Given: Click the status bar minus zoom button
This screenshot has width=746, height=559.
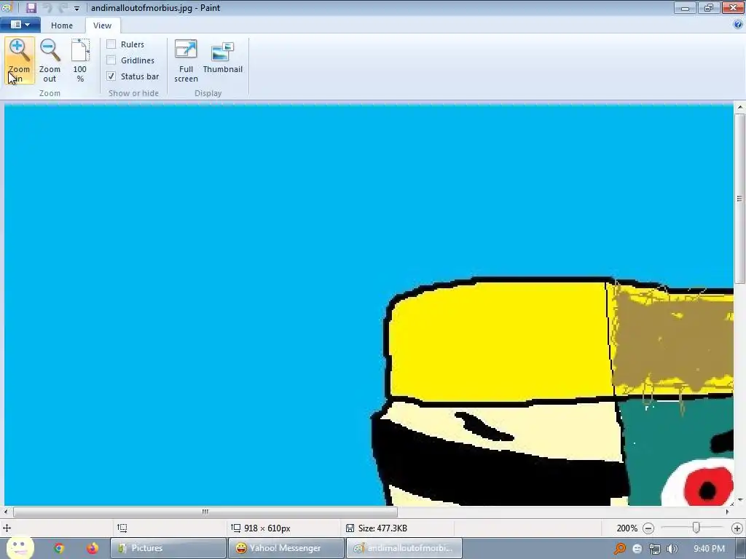Looking at the screenshot, I should [648, 528].
